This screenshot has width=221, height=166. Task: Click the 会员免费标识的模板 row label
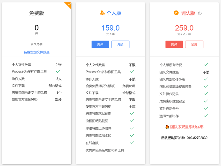[100, 86]
